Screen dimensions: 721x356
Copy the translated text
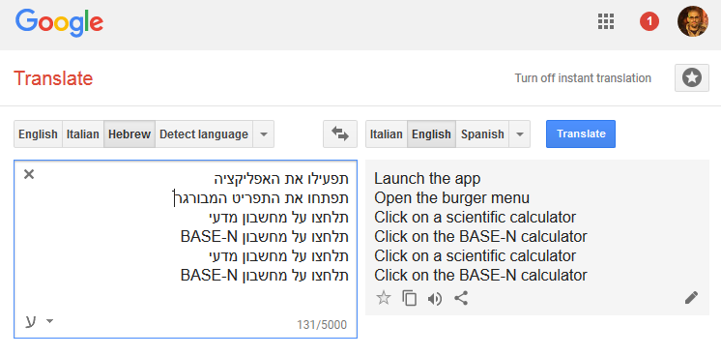click(x=409, y=298)
